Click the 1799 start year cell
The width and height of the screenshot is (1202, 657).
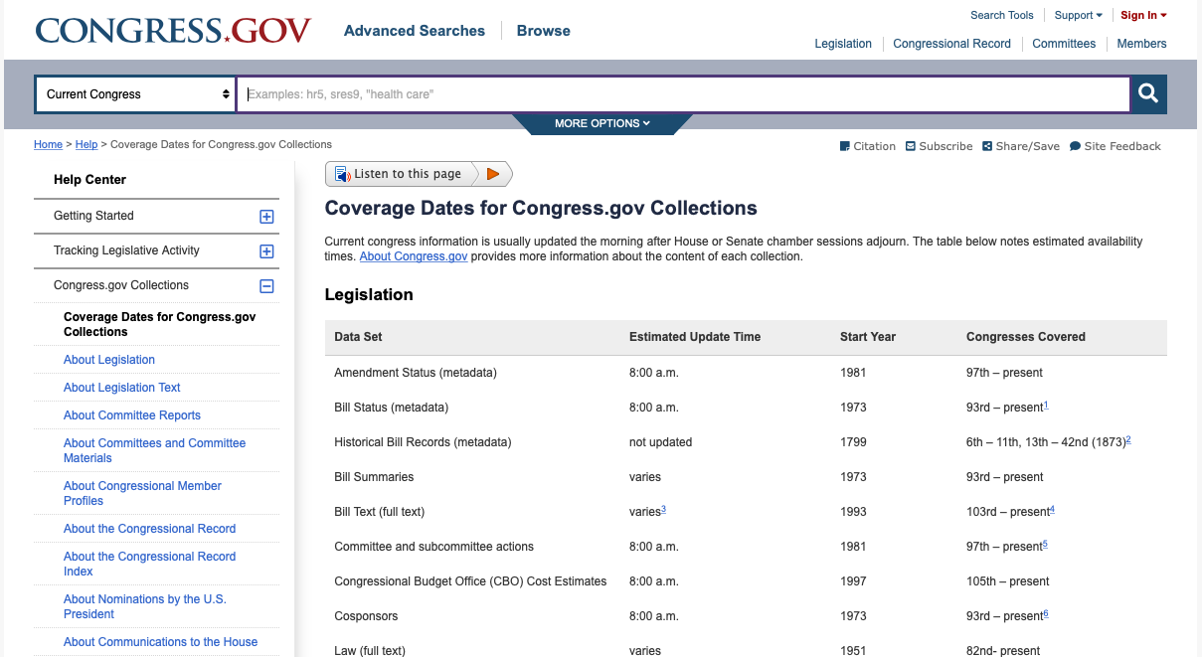point(853,442)
